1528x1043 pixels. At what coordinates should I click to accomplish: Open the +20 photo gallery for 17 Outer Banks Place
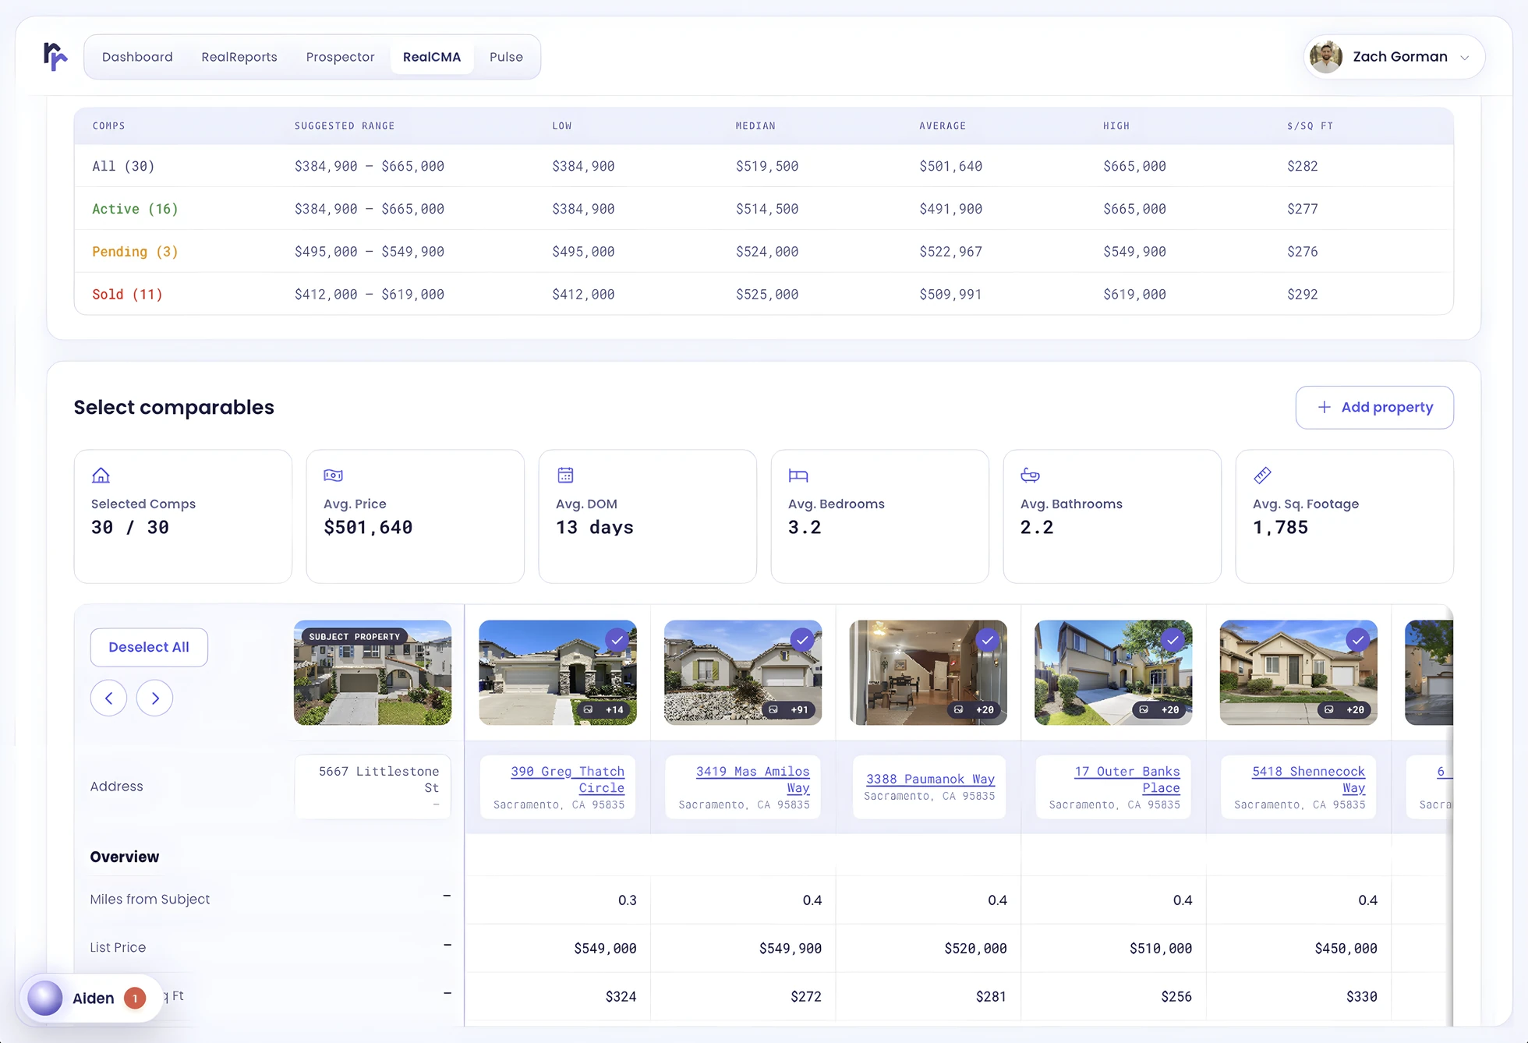click(x=1160, y=709)
